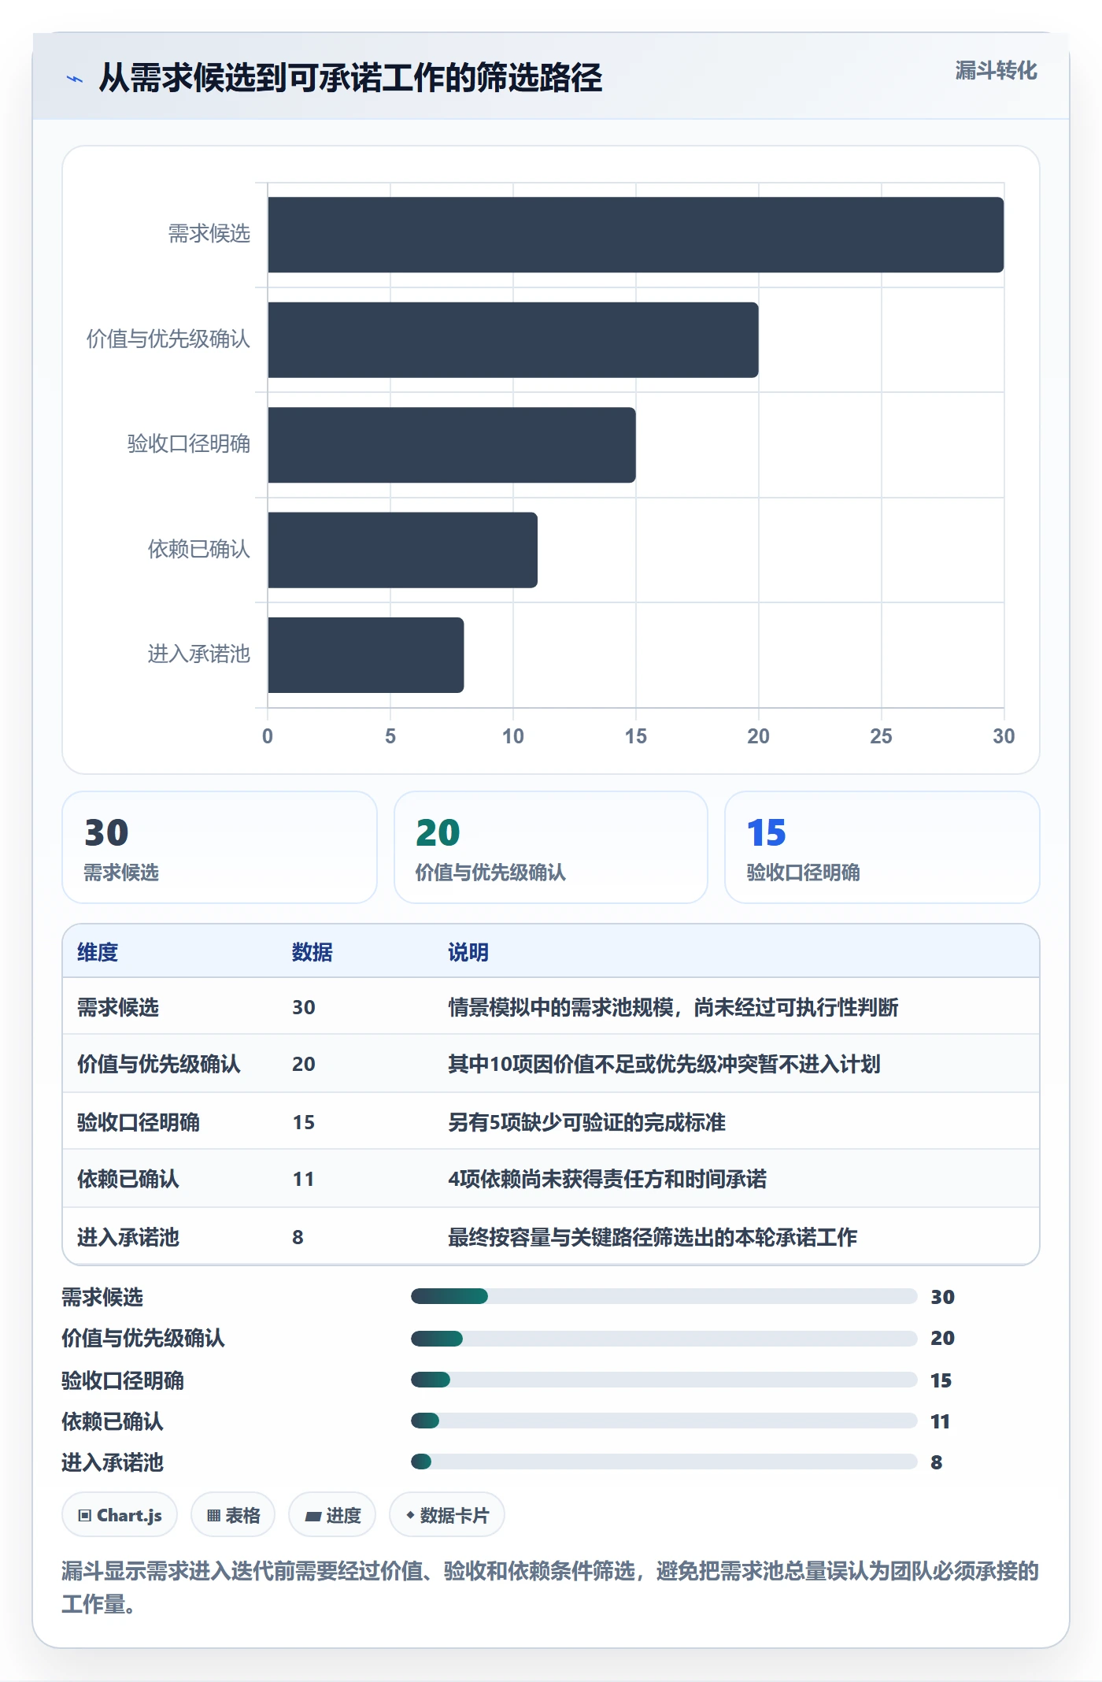Click the Chart.js tag chip
Viewport: 1102px width, 1682px height.
click(120, 1514)
